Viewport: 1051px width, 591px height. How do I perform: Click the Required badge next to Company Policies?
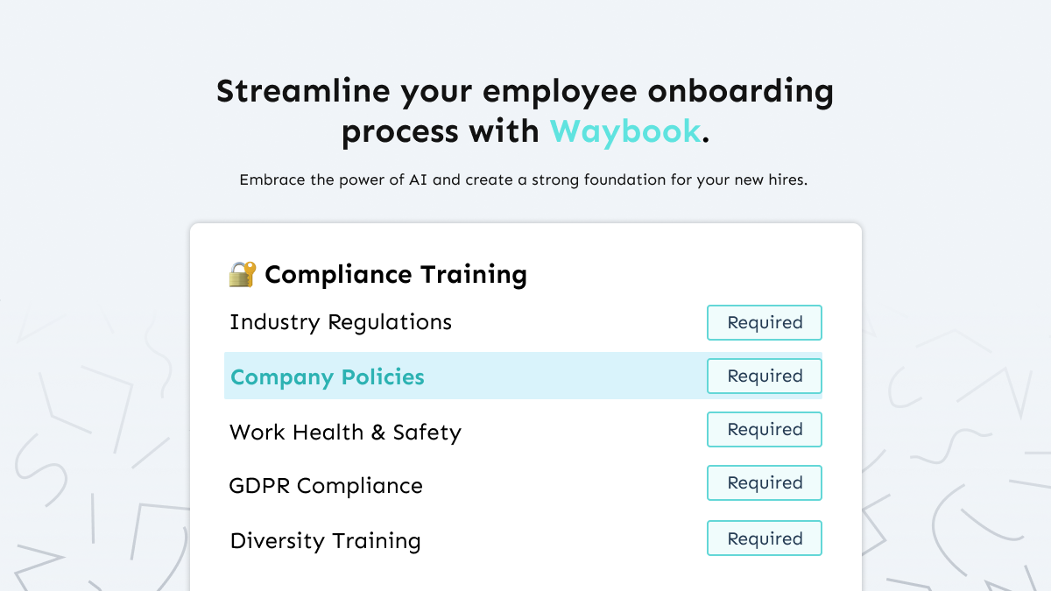764,376
